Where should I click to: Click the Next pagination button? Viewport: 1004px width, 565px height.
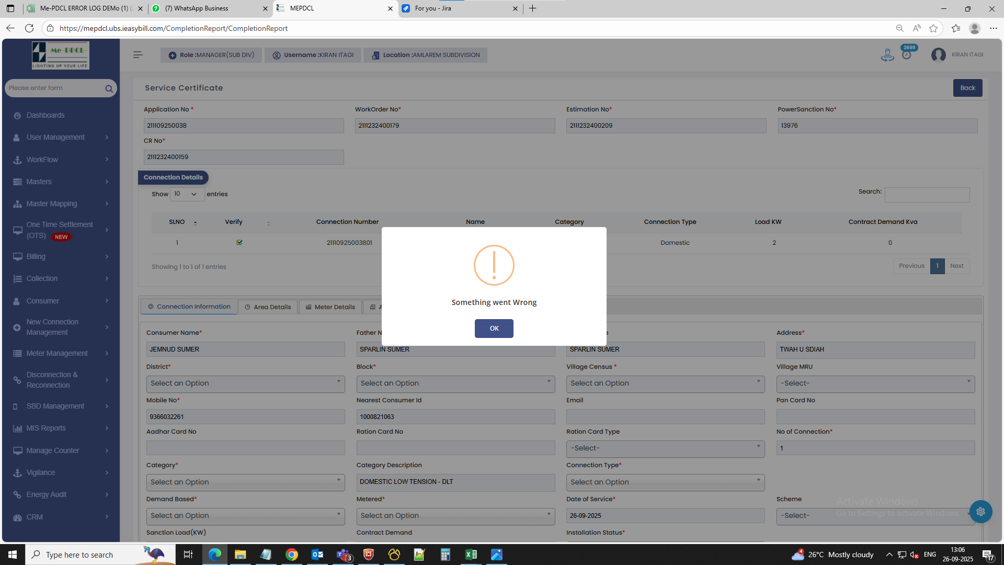click(956, 266)
